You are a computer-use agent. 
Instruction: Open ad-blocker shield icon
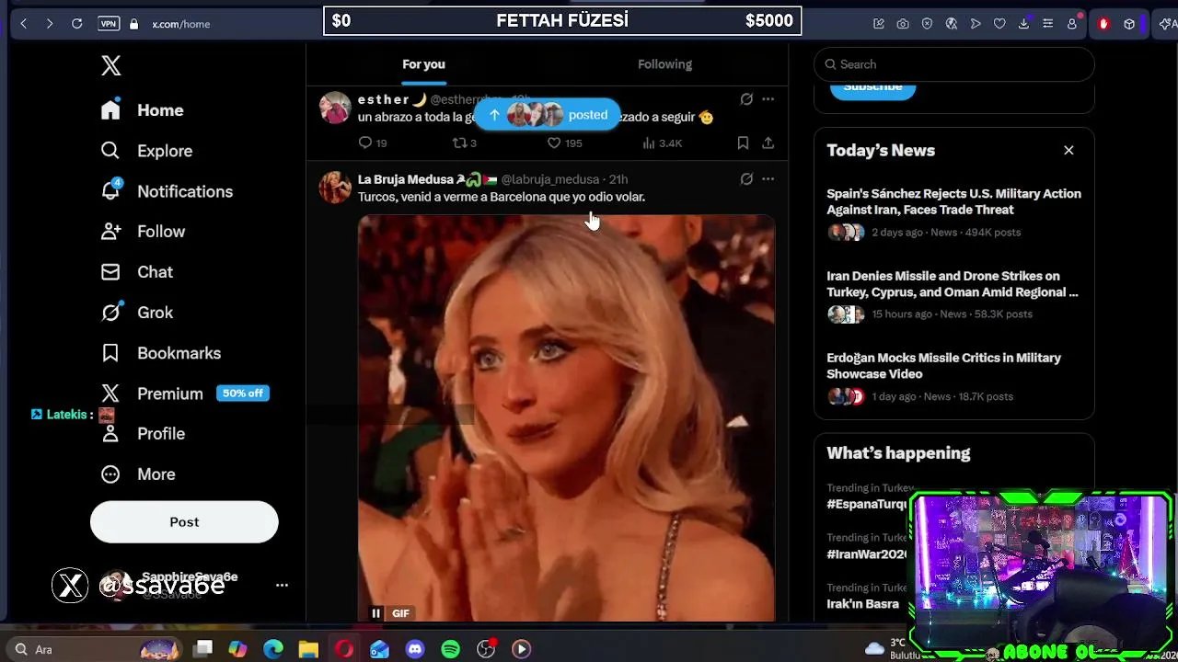(927, 24)
